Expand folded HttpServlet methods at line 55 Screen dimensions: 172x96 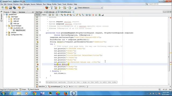tap(40, 82)
